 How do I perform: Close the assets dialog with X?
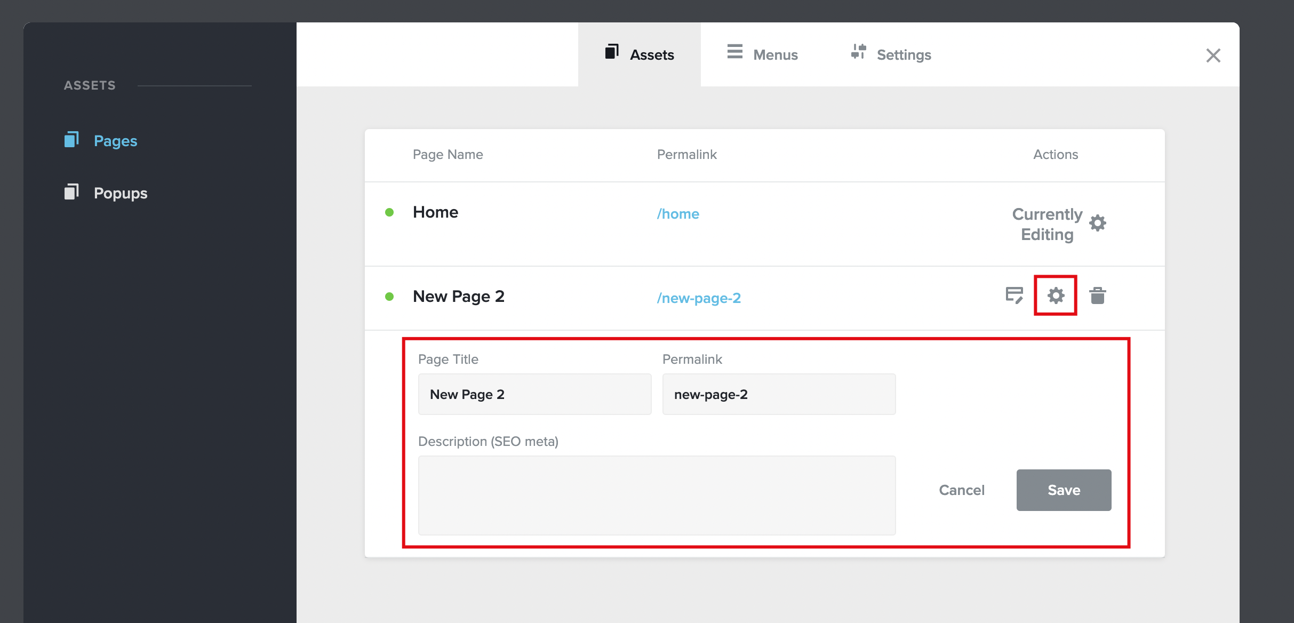click(x=1213, y=55)
